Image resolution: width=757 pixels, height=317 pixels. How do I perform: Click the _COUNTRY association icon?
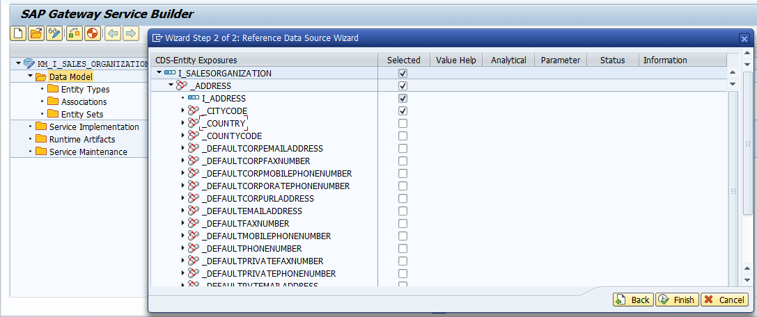(194, 123)
